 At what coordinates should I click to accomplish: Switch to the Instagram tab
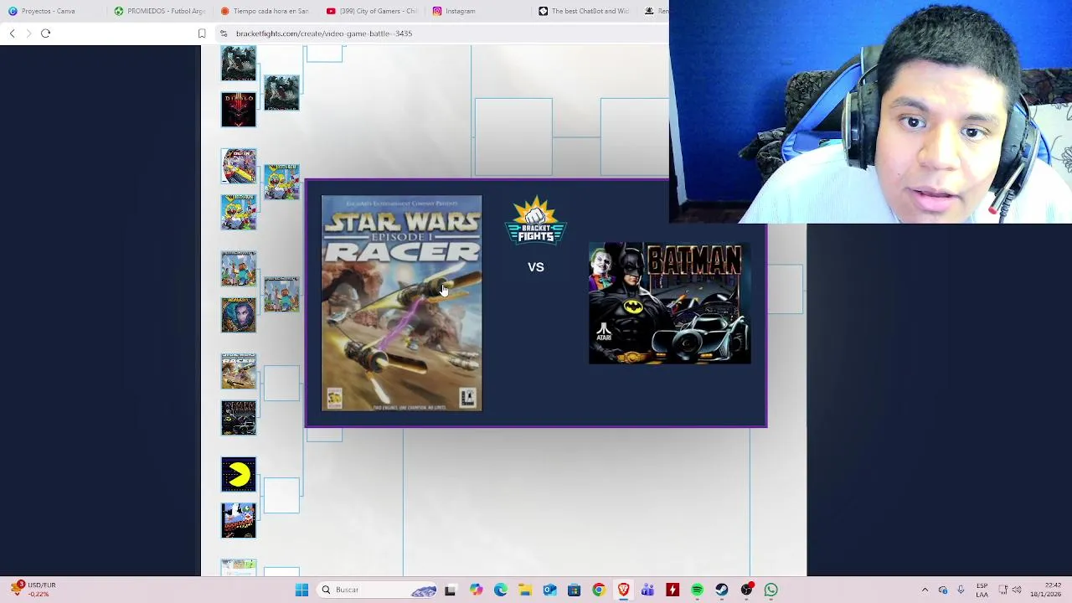click(x=477, y=11)
